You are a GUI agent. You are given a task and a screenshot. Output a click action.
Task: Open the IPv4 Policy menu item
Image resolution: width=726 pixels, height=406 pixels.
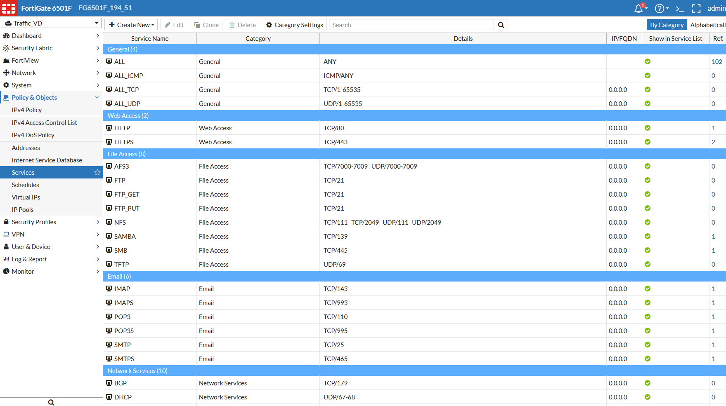(27, 110)
